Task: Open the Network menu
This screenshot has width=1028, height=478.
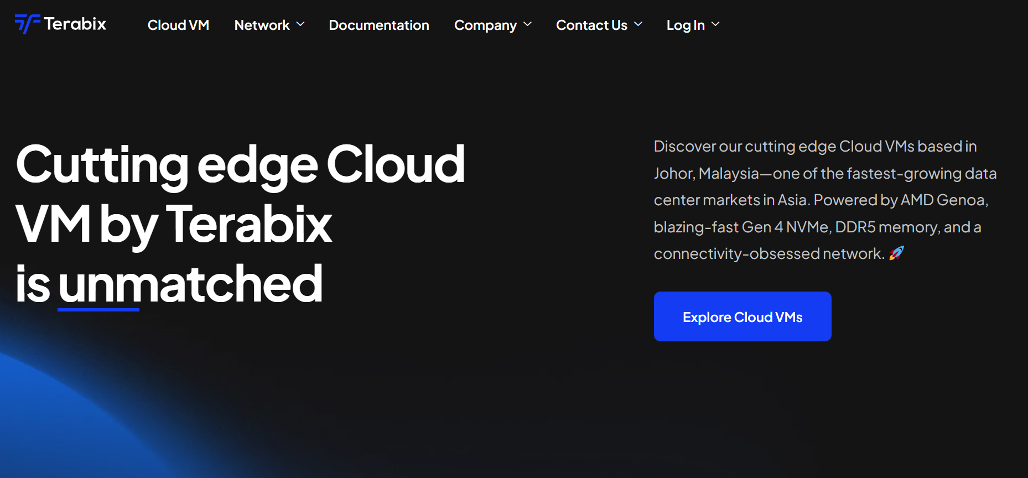Action: tap(262, 25)
